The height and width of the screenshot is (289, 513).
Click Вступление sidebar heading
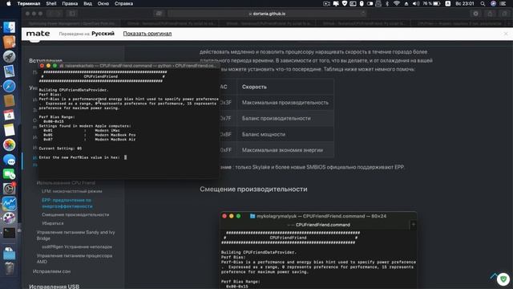[46, 61]
